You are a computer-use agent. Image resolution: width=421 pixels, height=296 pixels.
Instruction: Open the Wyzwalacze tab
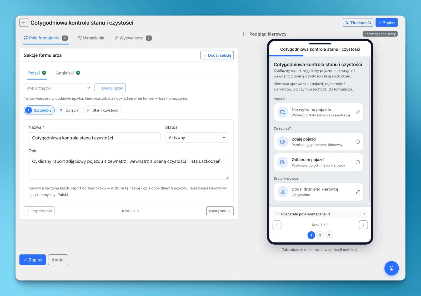tap(133, 38)
